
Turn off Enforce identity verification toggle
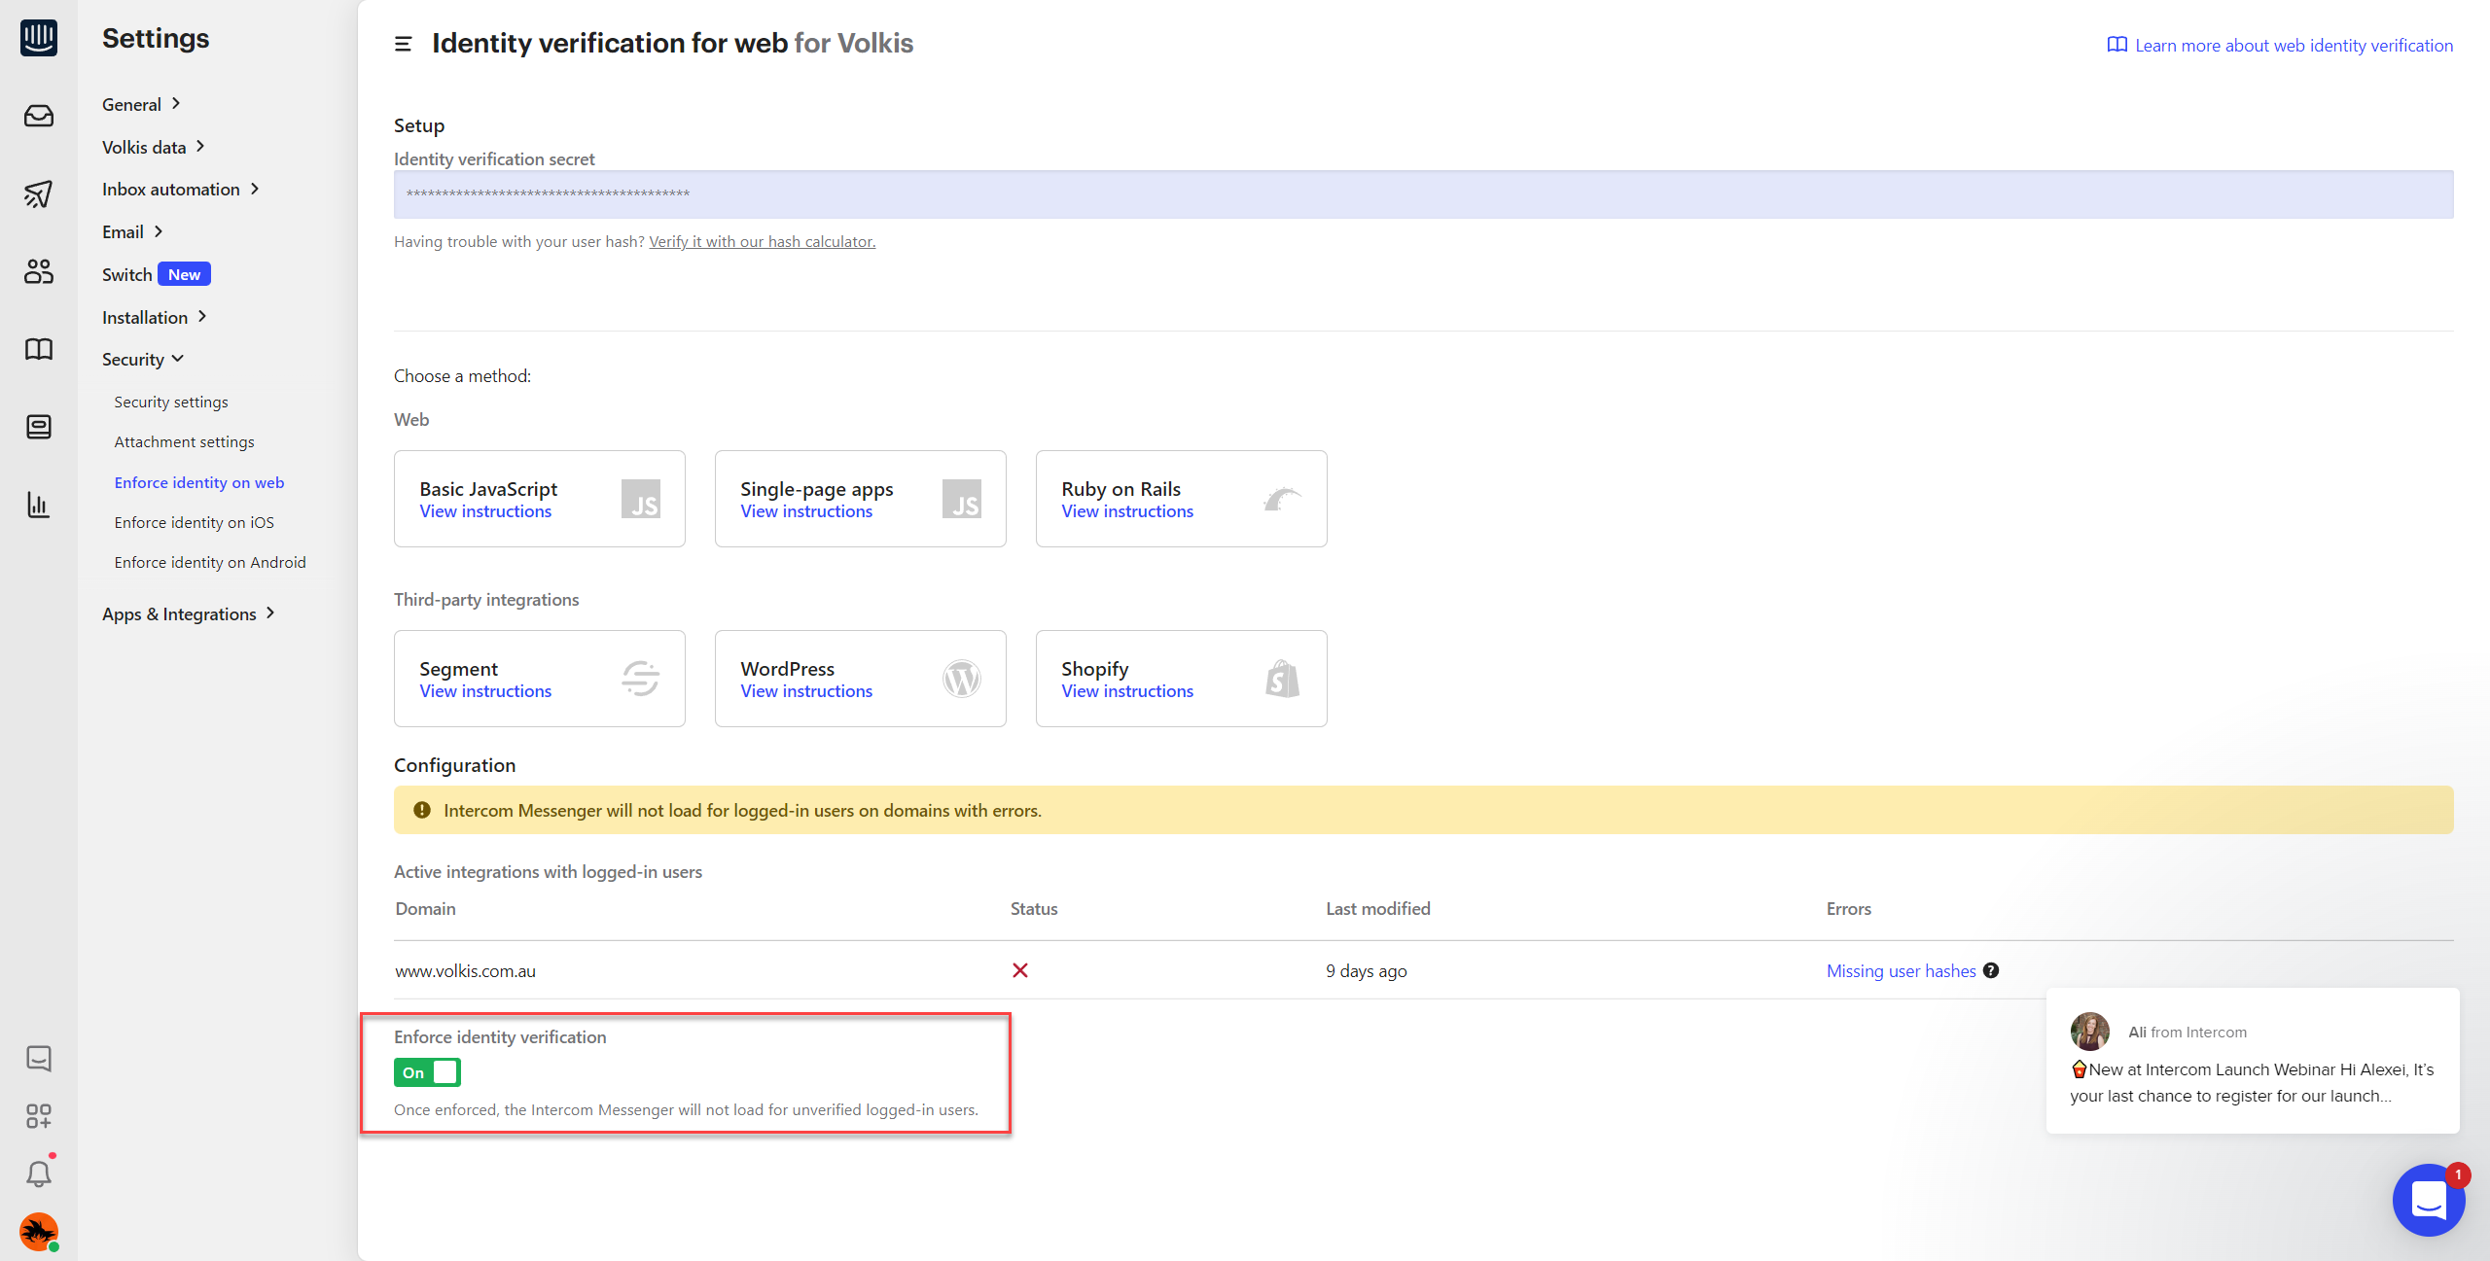click(427, 1072)
